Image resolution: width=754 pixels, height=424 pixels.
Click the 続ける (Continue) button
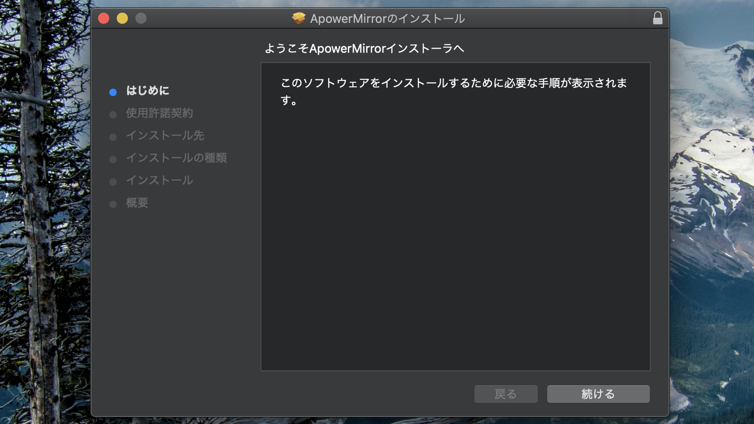point(598,394)
